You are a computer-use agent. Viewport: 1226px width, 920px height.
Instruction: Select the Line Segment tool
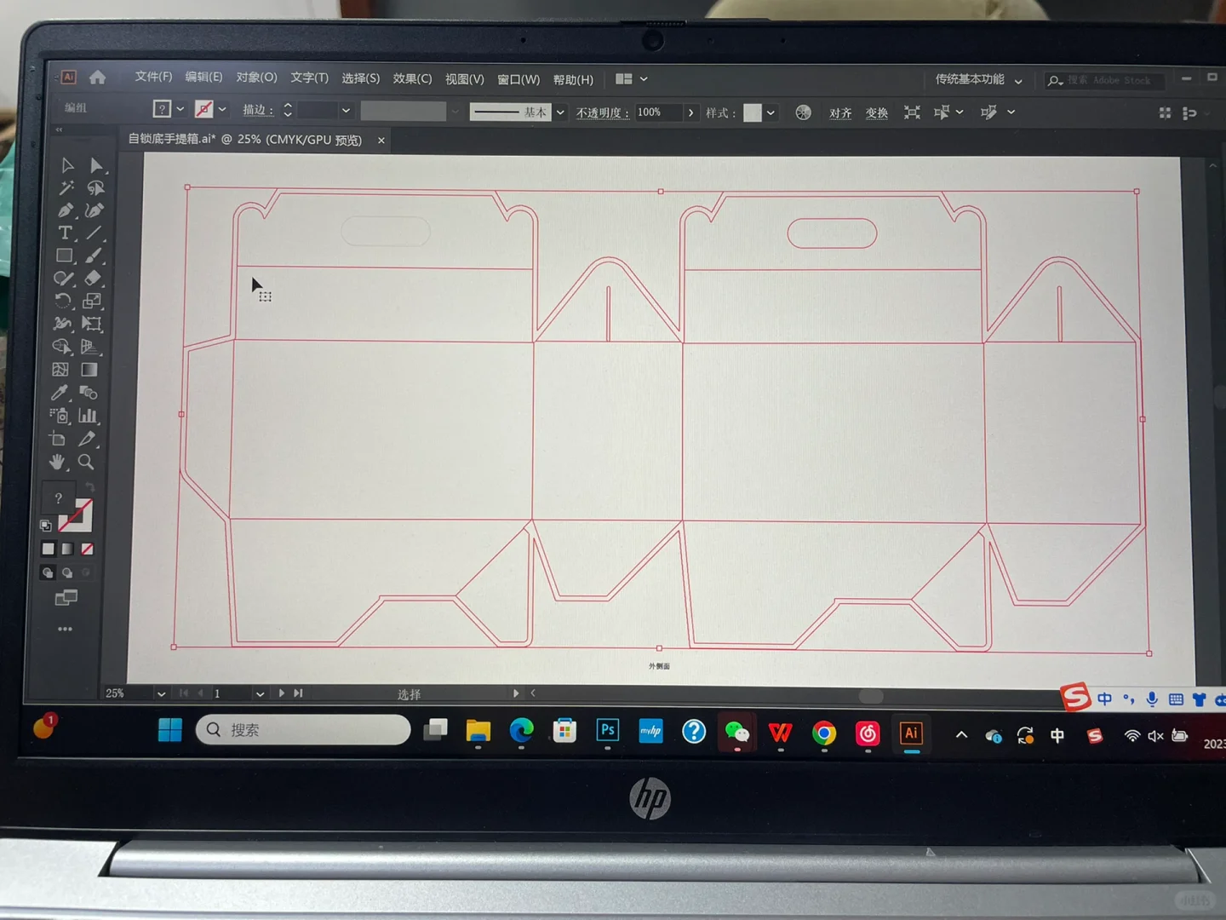click(x=94, y=233)
